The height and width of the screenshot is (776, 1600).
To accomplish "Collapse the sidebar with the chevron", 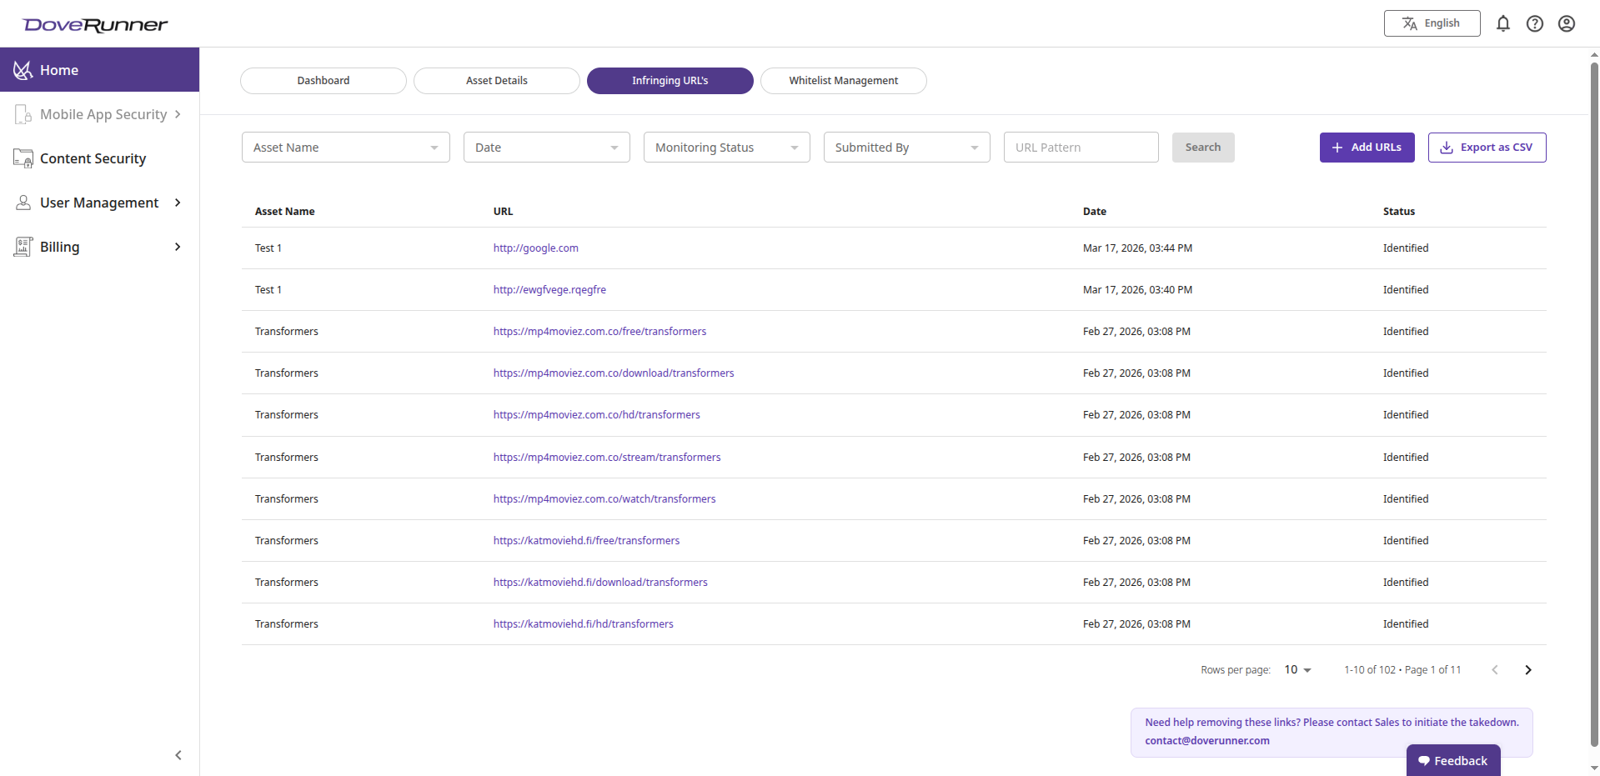I will tap(178, 755).
